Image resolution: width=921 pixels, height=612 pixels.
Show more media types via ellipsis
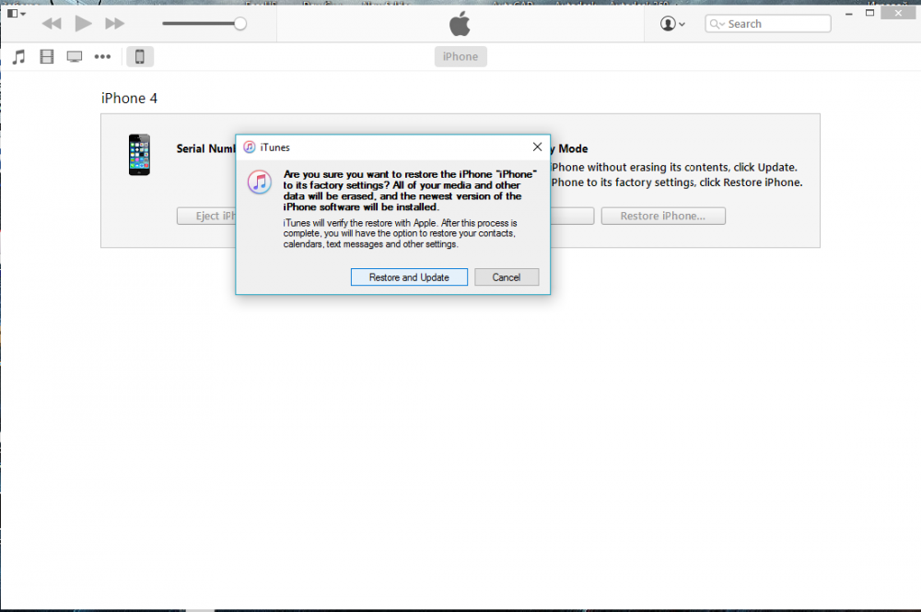coord(103,57)
